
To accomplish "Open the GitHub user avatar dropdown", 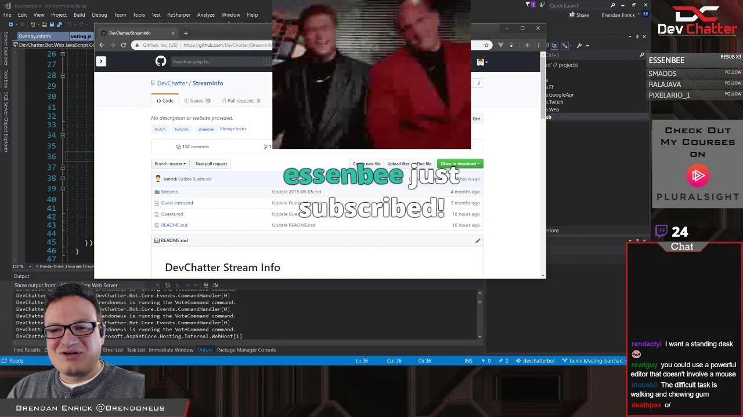I will point(481,62).
